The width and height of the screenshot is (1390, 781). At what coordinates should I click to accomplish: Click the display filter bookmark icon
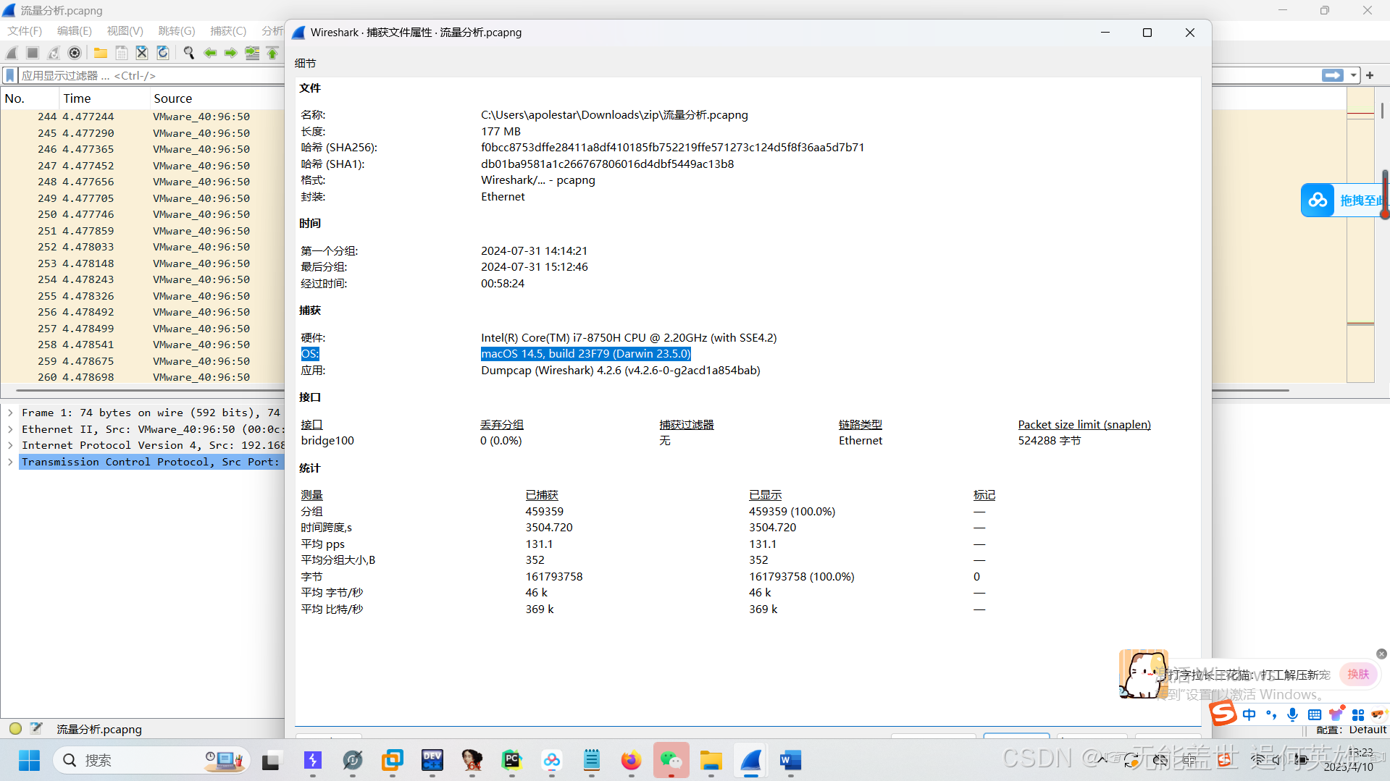point(10,75)
